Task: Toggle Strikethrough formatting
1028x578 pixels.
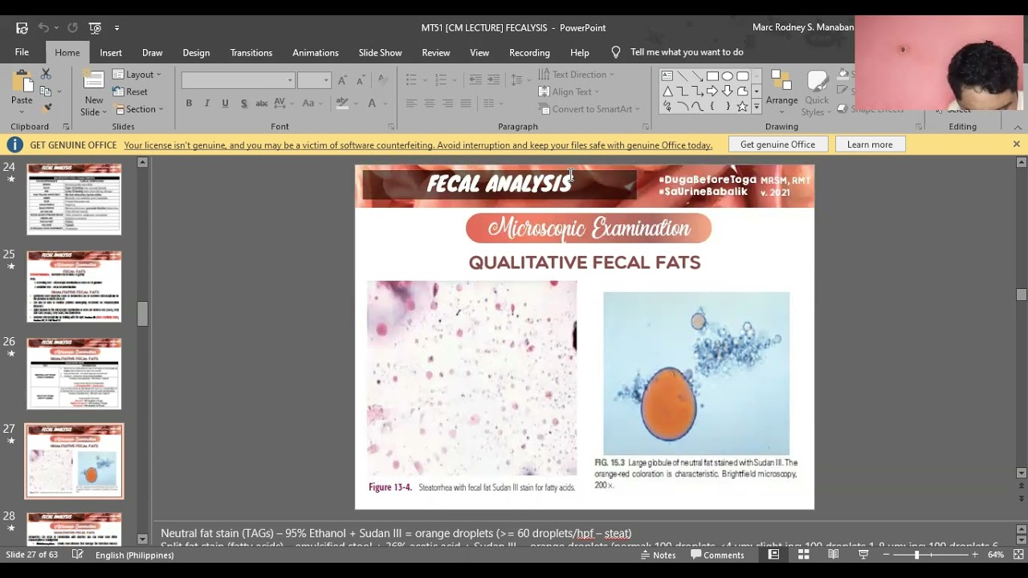Action: tap(262, 103)
